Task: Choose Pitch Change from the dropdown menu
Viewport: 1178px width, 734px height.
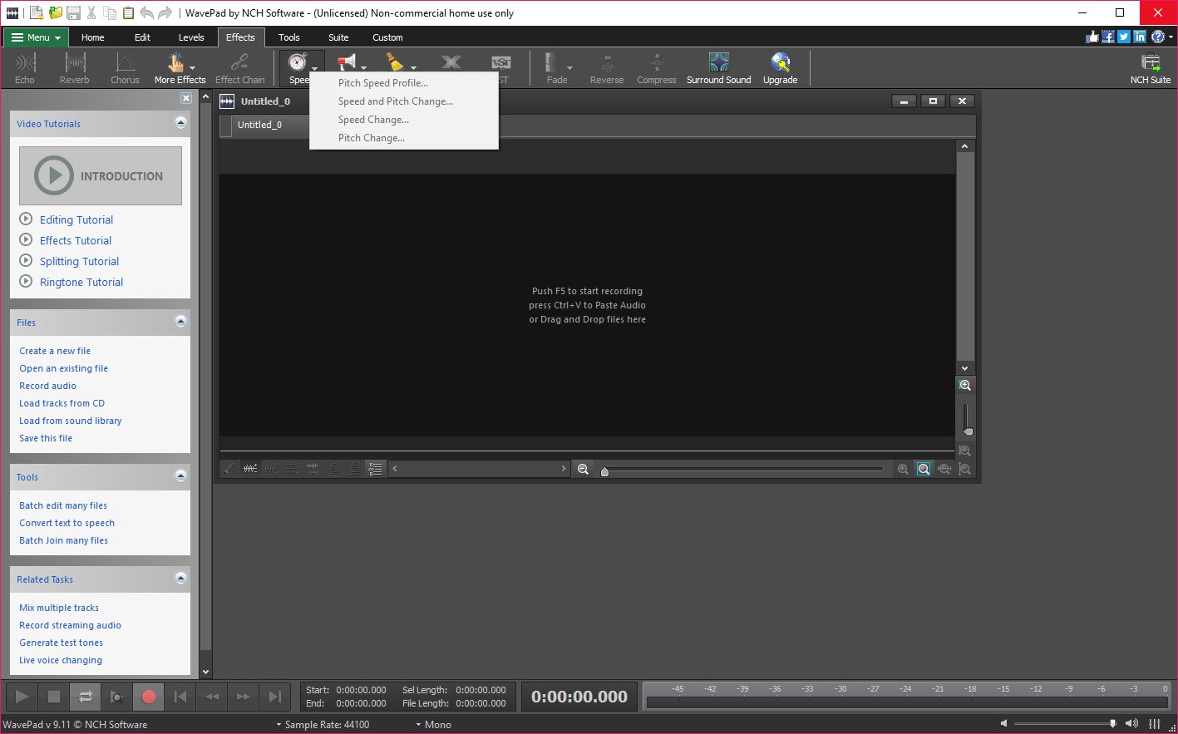Action: (371, 138)
